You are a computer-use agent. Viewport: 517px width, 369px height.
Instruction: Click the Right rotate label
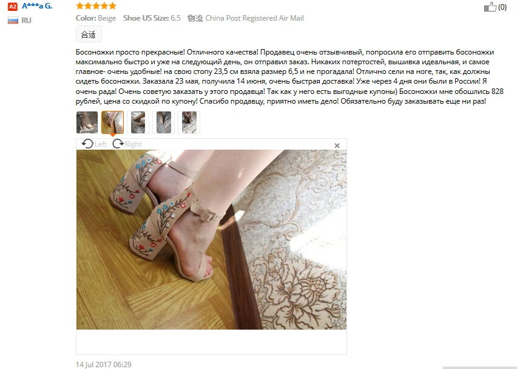(133, 144)
